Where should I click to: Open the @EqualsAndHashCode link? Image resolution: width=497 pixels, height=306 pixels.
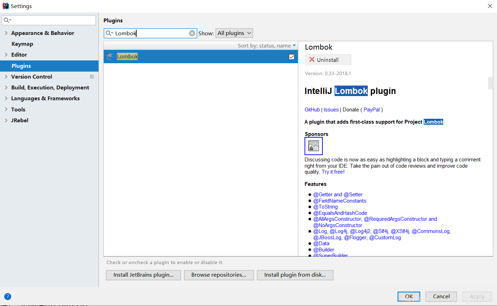(340, 213)
